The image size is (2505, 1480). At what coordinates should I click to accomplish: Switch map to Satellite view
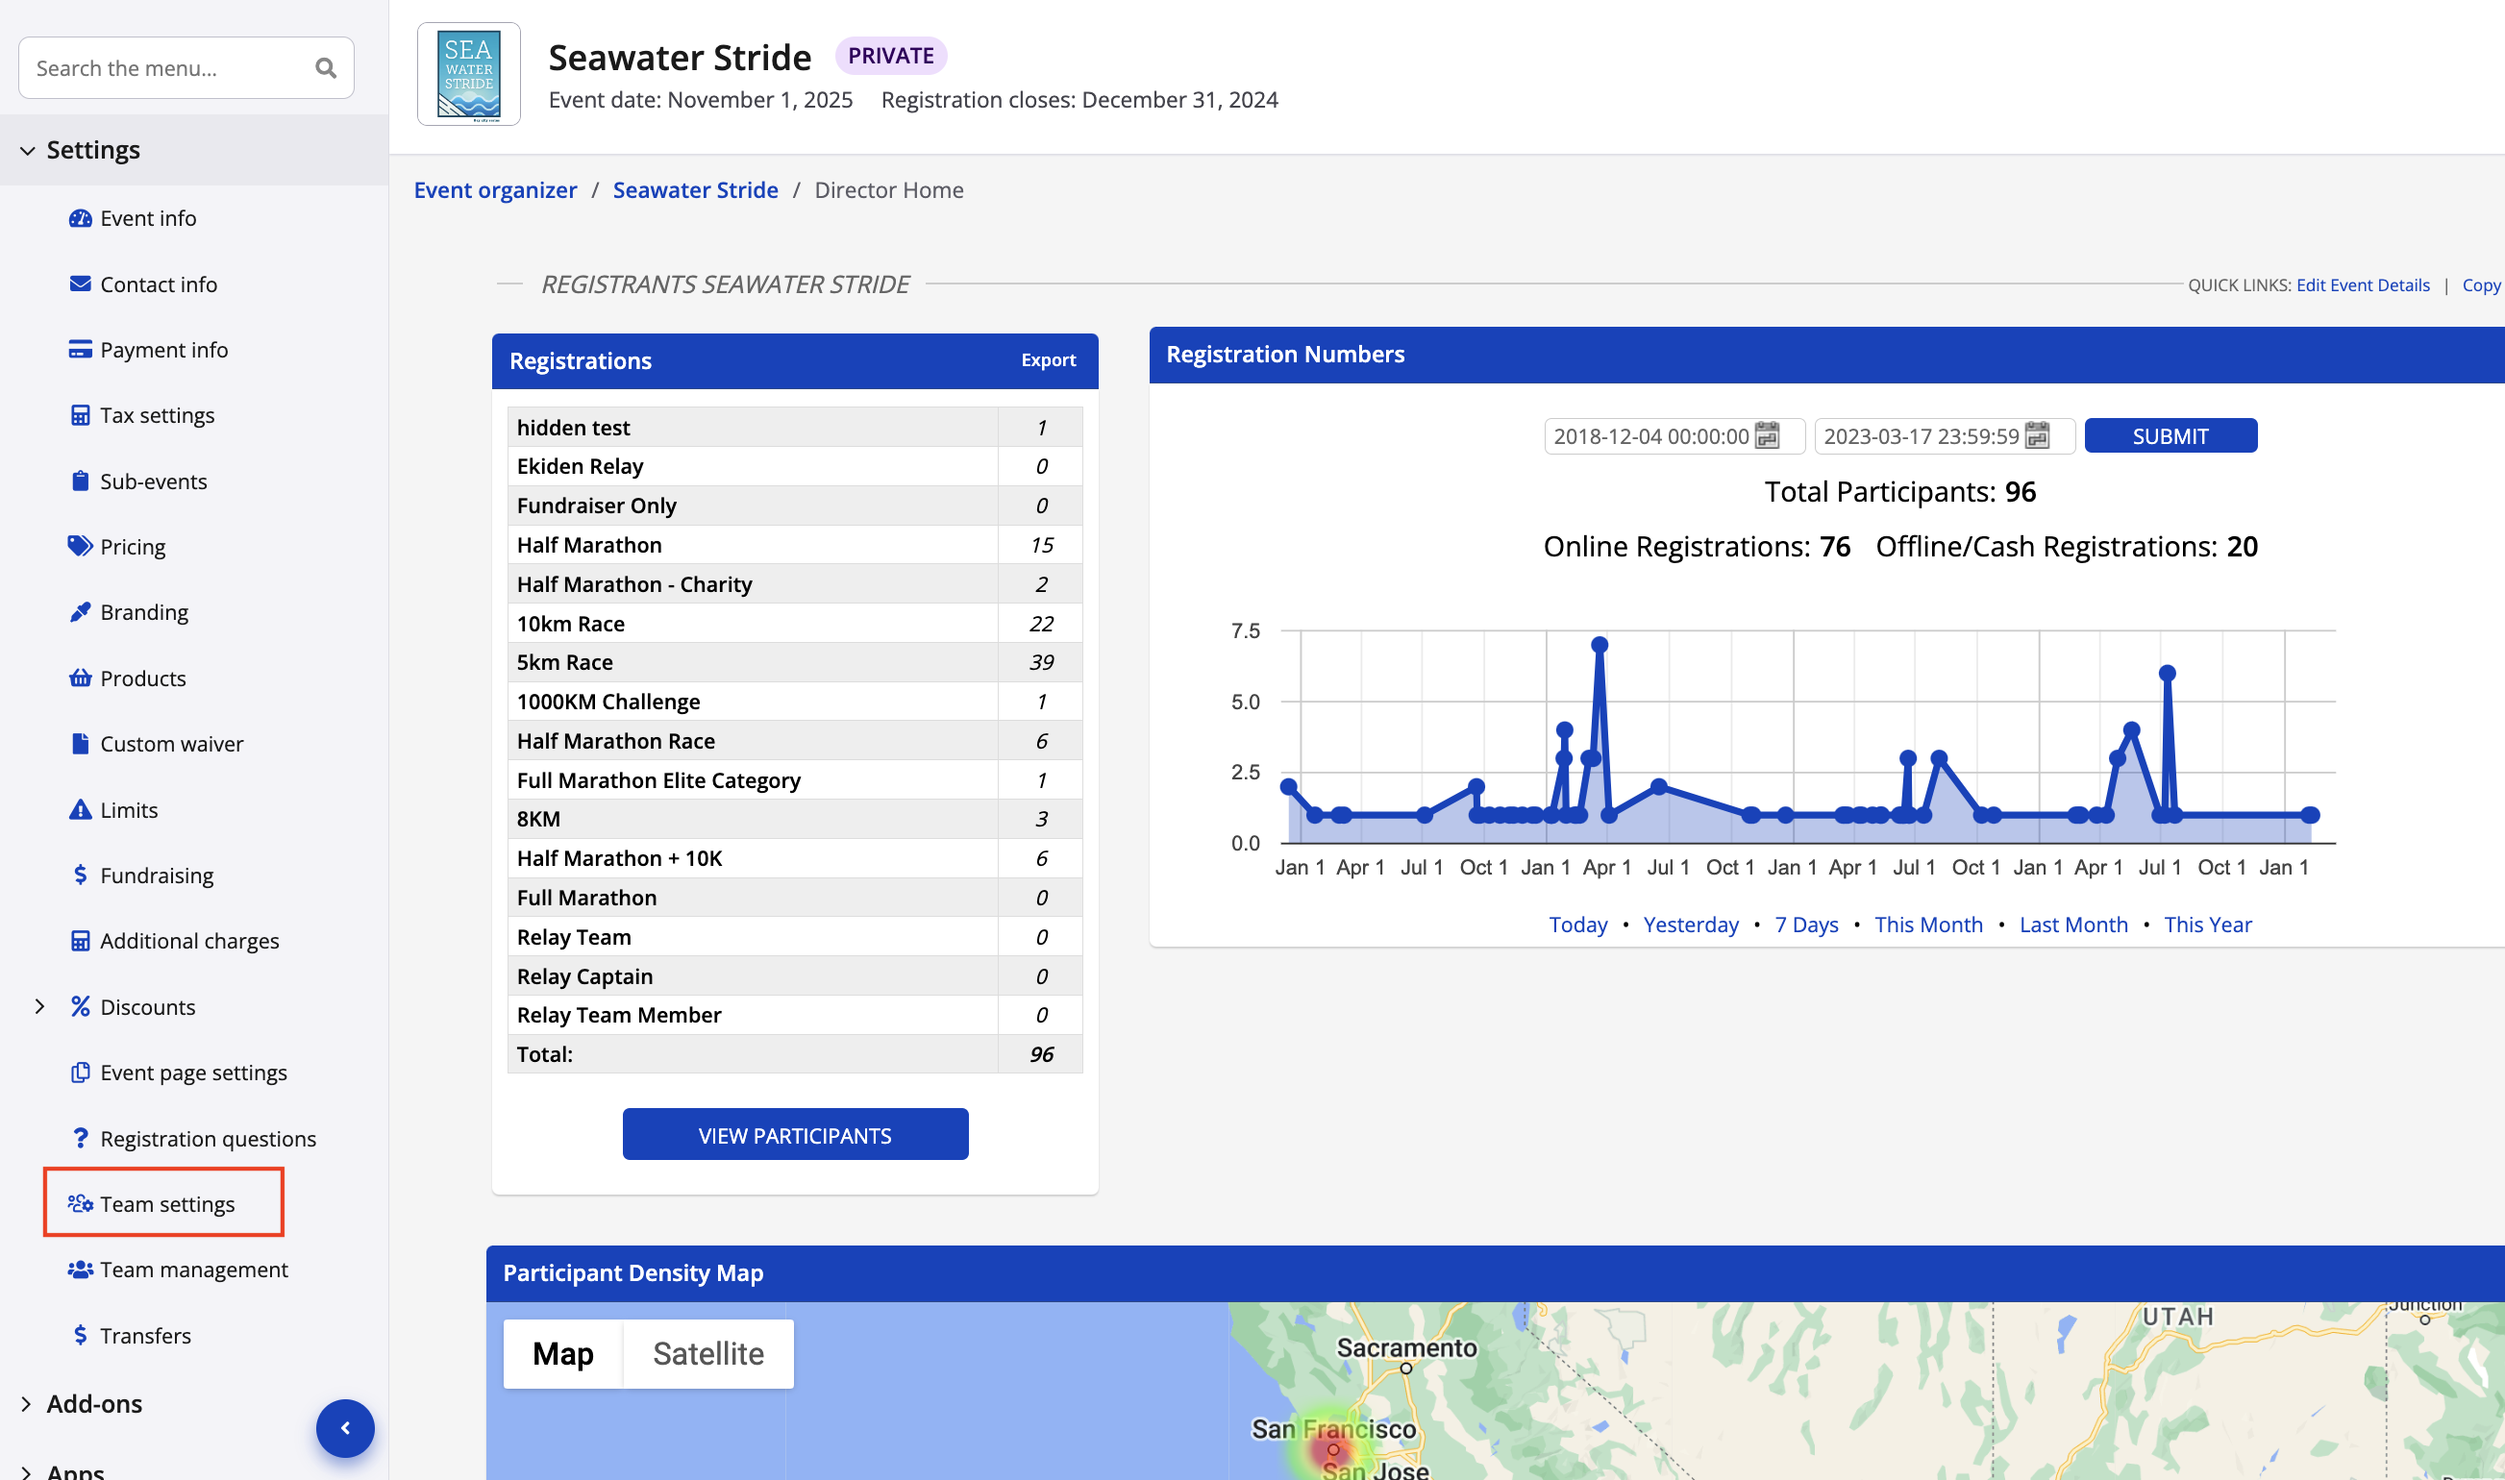pyautogui.click(x=707, y=1353)
